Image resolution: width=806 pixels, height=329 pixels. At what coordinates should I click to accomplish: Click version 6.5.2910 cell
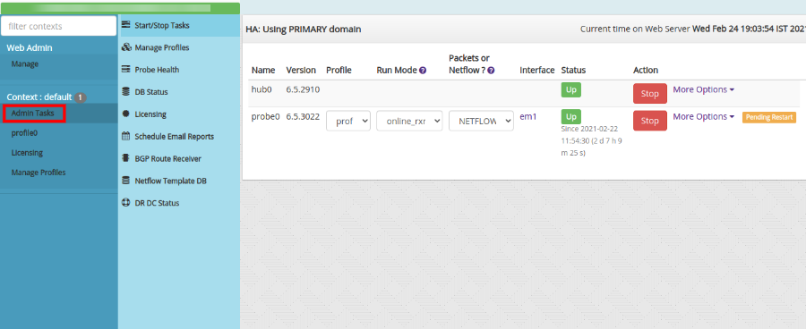(x=303, y=89)
